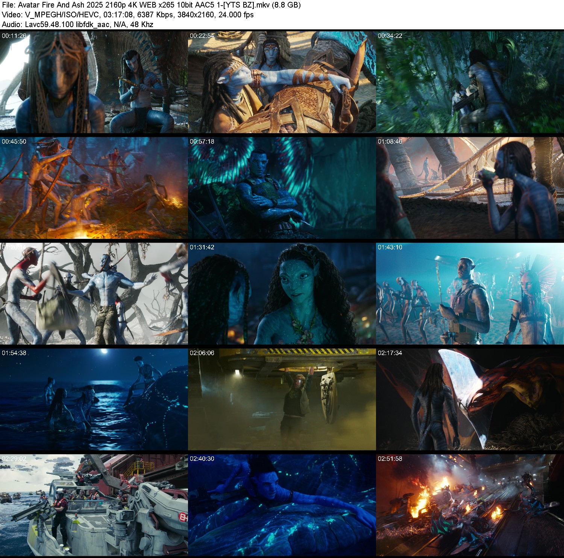
Task: Click the timestamp label 01:31:42
Action: (x=202, y=247)
